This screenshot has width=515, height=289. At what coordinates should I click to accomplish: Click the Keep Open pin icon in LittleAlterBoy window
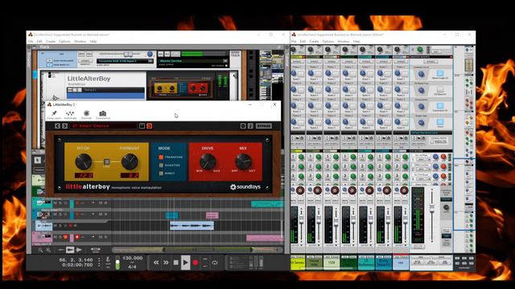coord(54,113)
